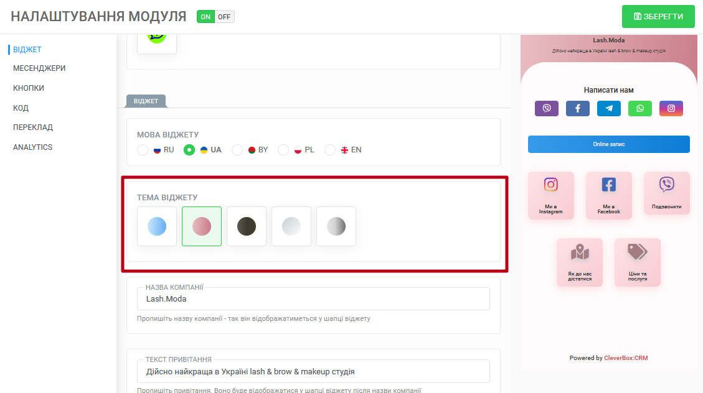The image size is (703, 393).
Task: Click the small Instagram icon under Написати нам
Action: tap(671, 108)
